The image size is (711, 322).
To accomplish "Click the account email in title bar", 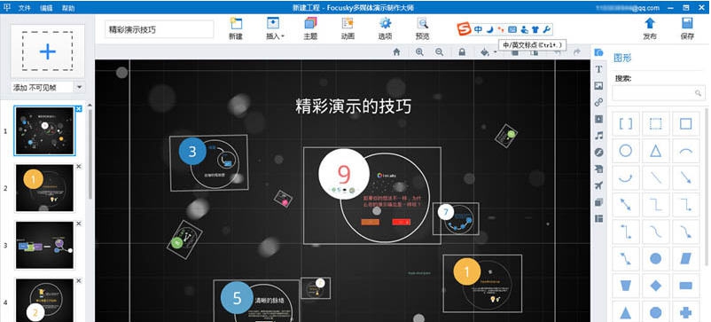I will click(627, 8).
